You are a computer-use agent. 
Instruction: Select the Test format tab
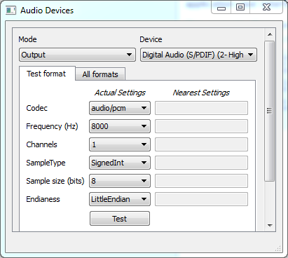[x=47, y=74]
